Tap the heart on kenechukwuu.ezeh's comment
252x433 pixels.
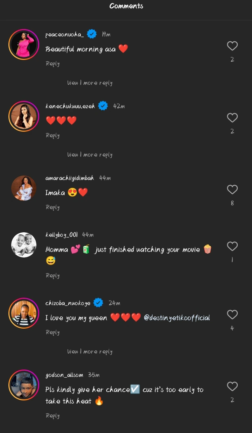tap(232, 118)
